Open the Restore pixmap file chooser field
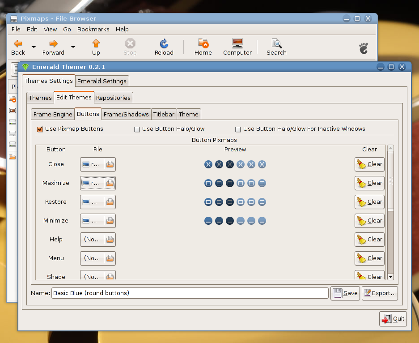This screenshot has height=343, width=419. tap(98, 202)
